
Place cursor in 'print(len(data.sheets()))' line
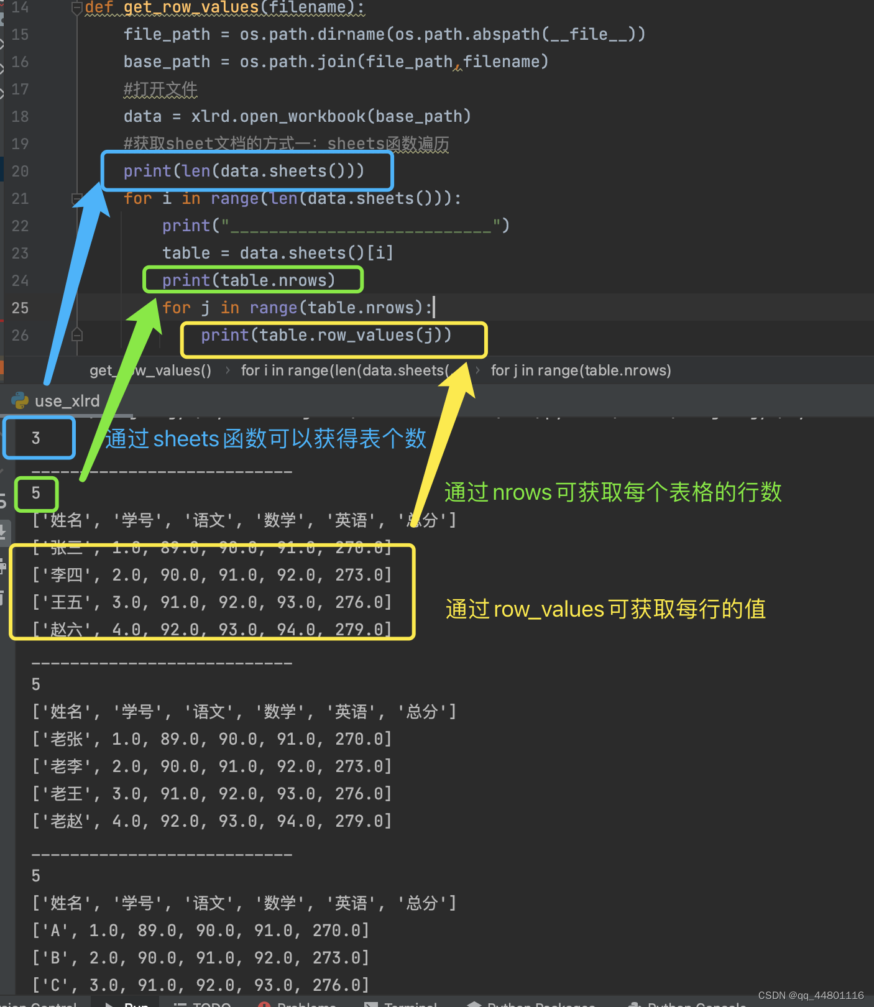(244, 171)
